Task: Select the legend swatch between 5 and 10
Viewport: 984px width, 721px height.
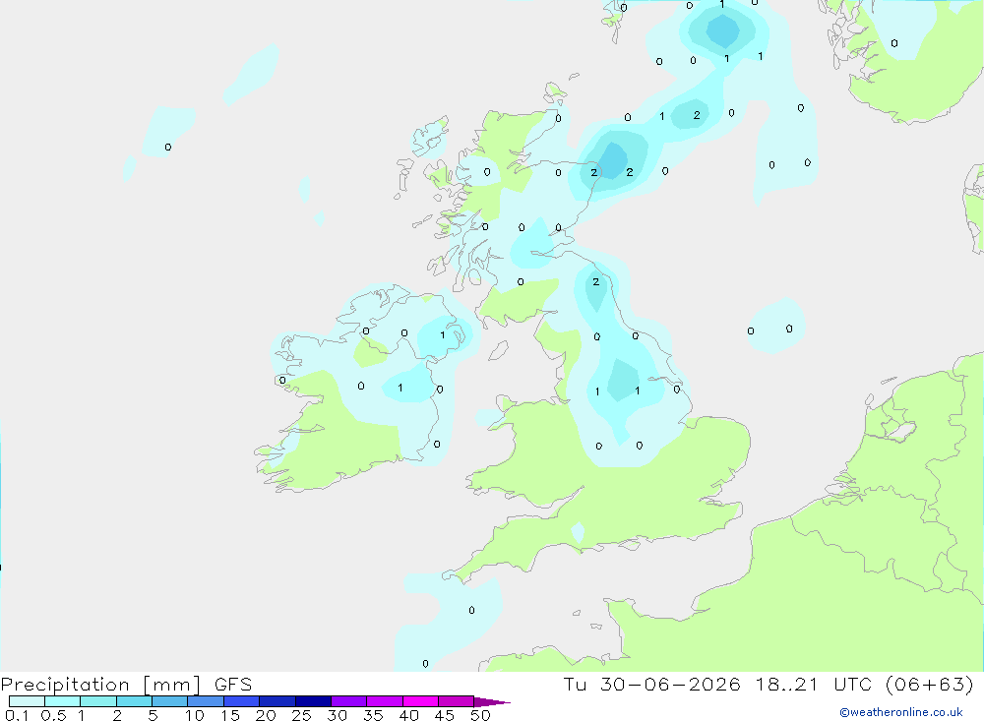Action: 170,701
